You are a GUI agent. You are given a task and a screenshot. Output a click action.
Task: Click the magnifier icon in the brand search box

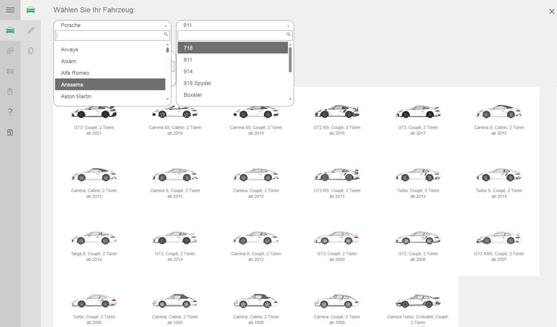pyautogui.click(x=166, y=34)
